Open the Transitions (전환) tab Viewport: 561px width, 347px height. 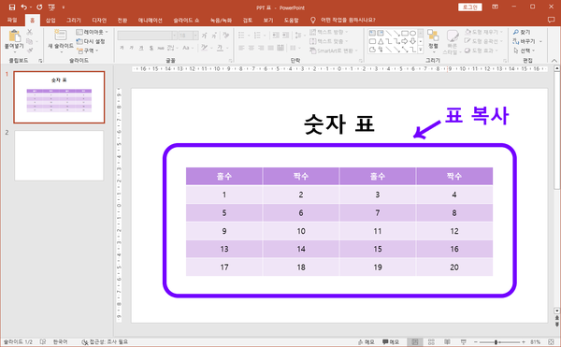point(122,20)
